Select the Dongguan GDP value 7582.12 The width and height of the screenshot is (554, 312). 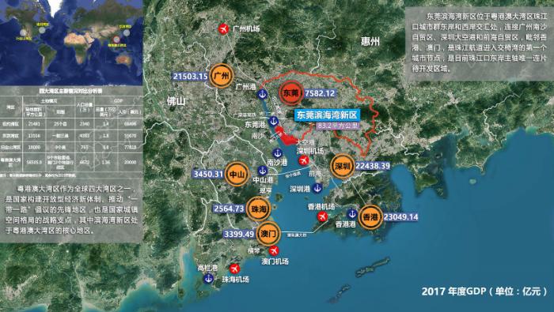pos(320,93)
